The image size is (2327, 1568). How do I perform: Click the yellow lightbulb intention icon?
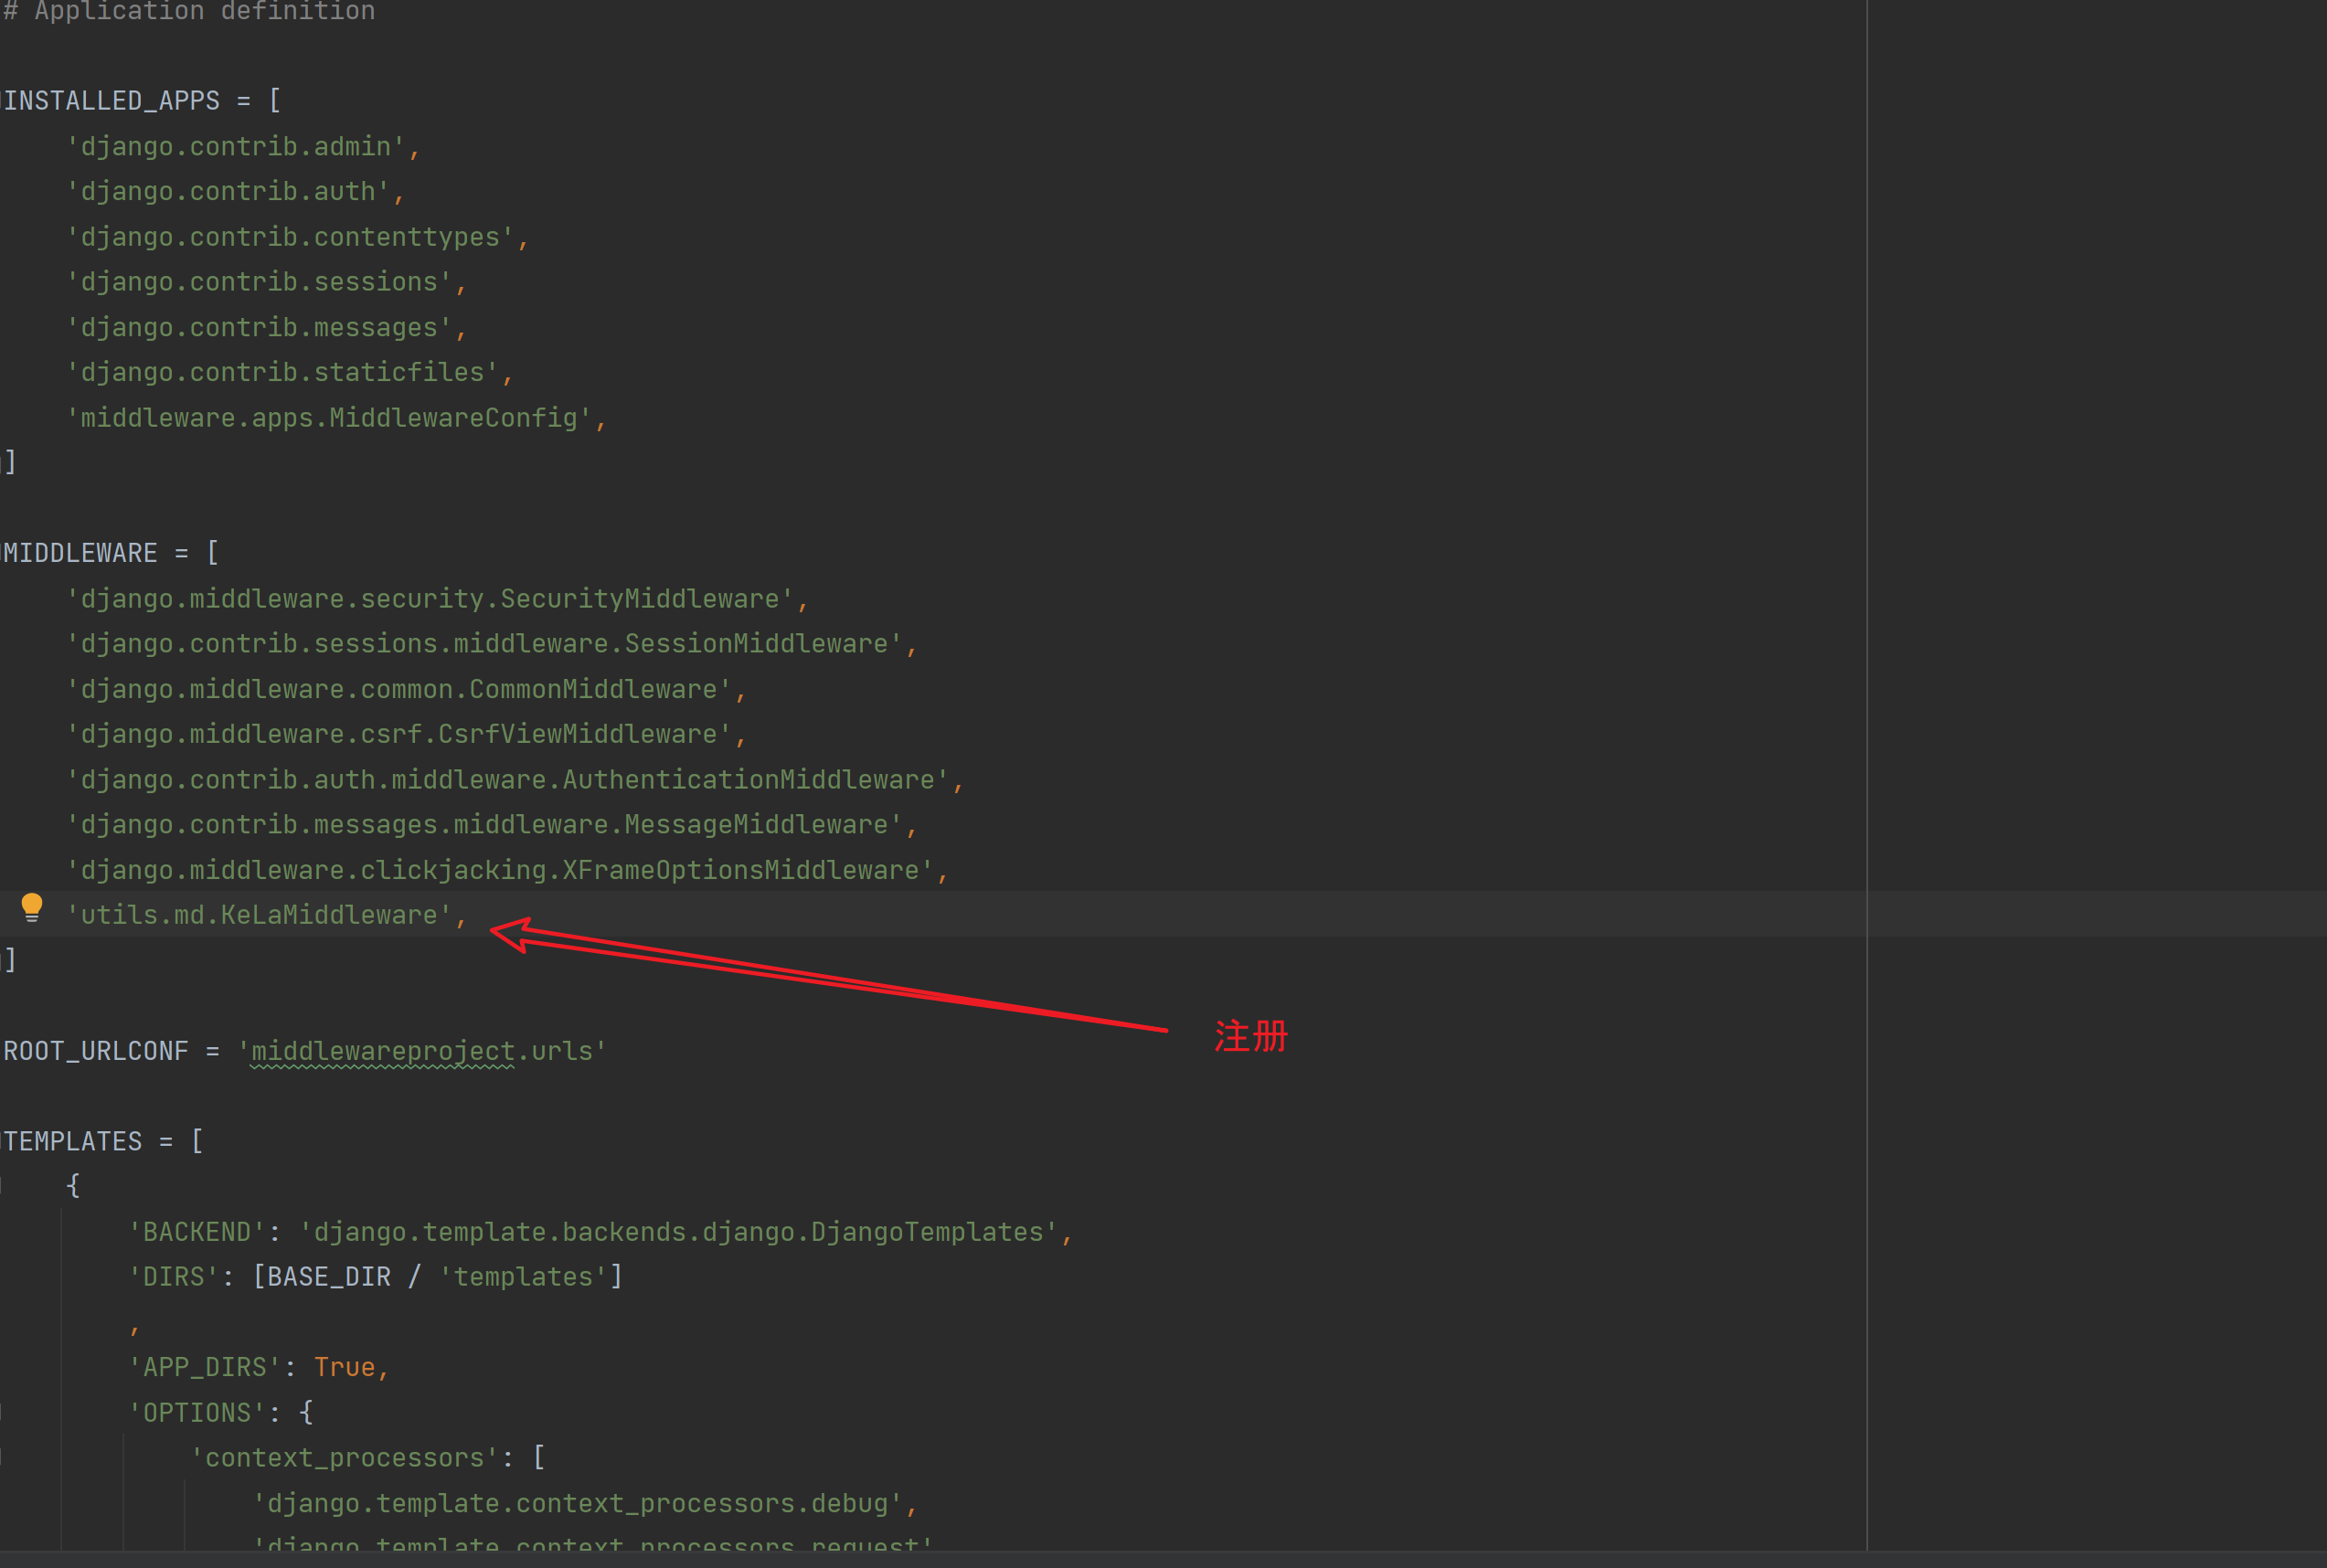click(32, 907)
